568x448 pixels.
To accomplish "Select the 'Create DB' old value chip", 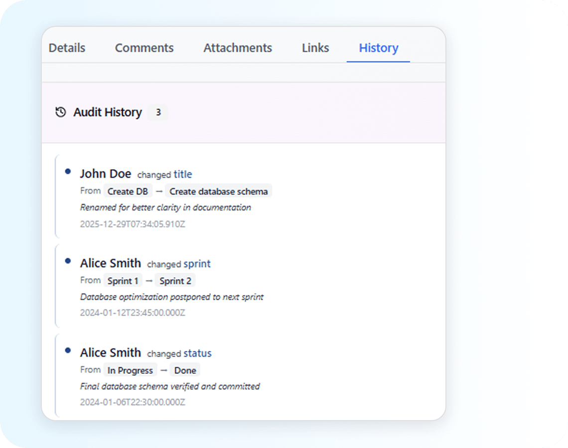I will (128, 191).
